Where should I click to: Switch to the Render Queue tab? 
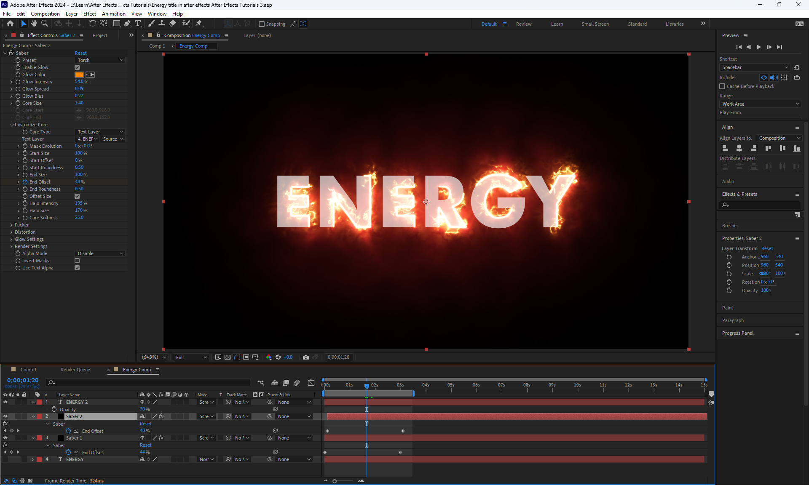[75, 370]
